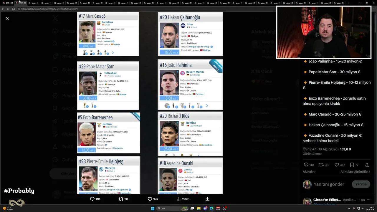This screenshot has height=212, width=377.
Task: Click the repost icon in the side panel
Action: click(321, 165)
